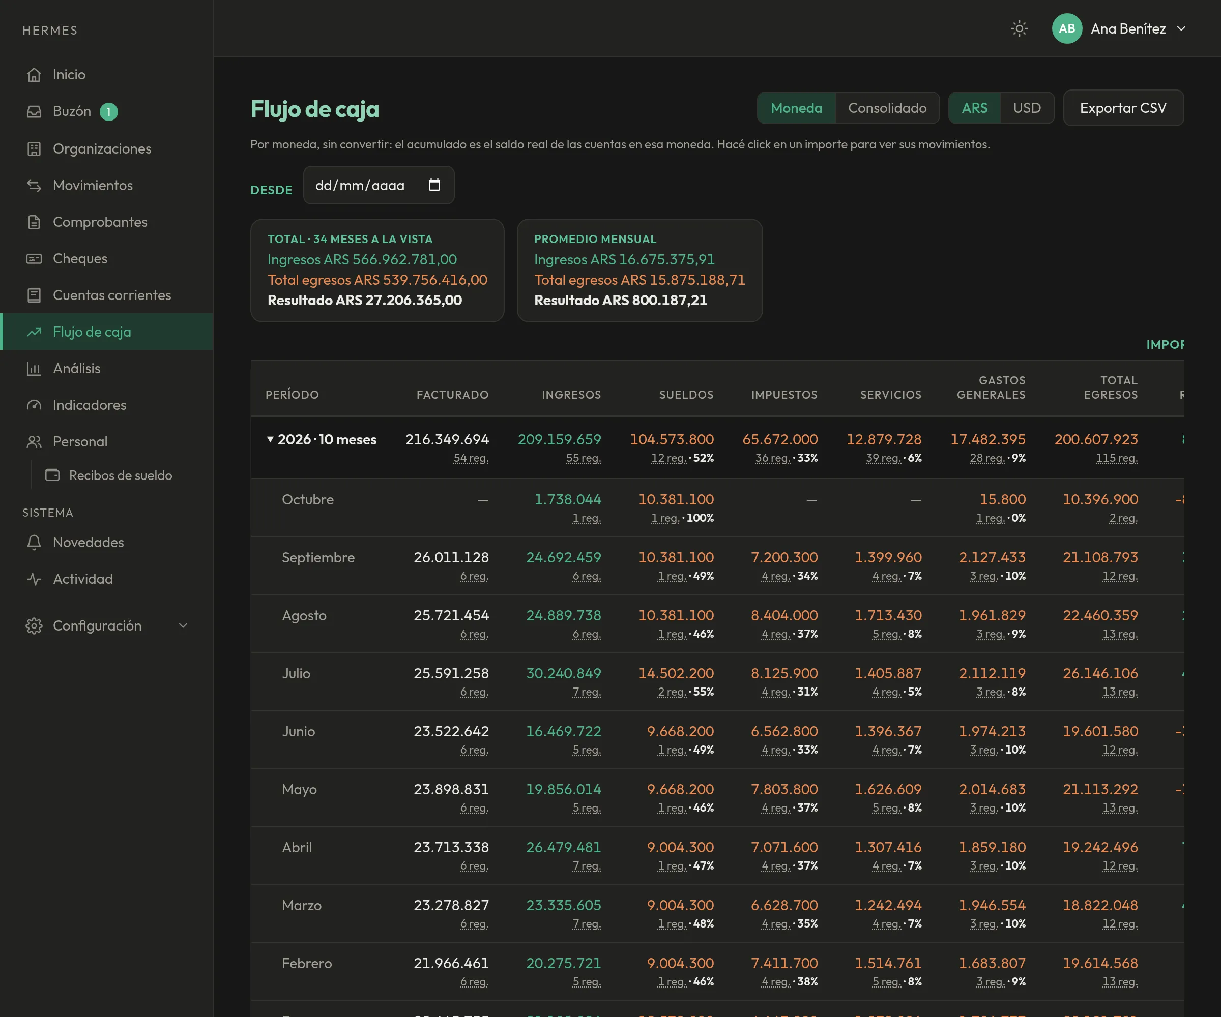Image resolution: width=1221 pixels, height=1017 pixels.
Task: Open the 55 reg. link under 2026 ingresos
Action: click(583, 458)
